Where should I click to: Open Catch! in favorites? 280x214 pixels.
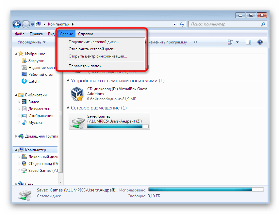(34, 81)
